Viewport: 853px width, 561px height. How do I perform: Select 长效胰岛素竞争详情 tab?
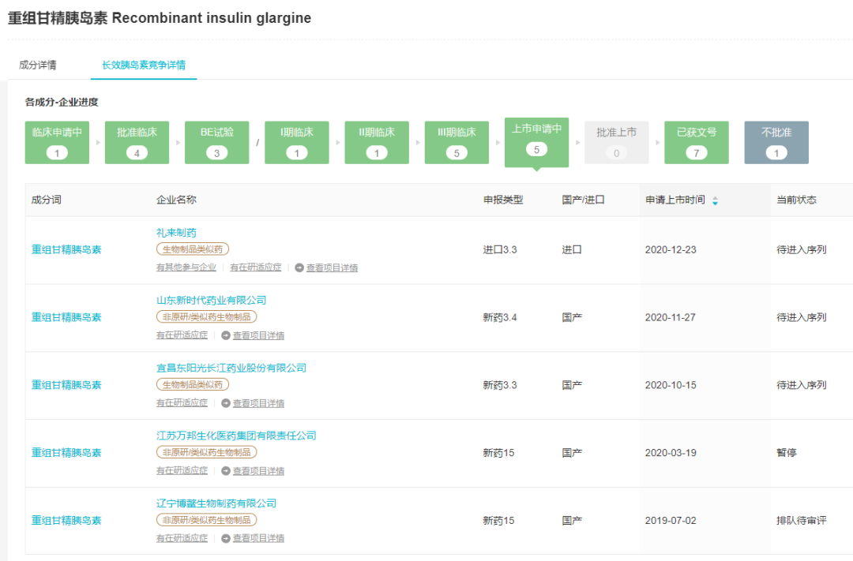144,65
